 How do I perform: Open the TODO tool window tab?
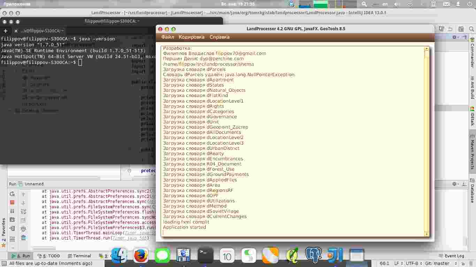49,256
